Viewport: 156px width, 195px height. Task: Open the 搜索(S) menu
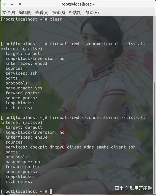point(58,13)
